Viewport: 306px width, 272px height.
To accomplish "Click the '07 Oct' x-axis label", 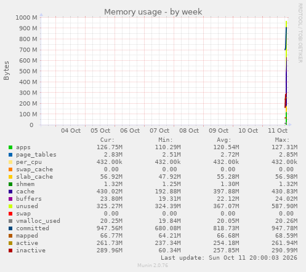I will click(x=159, y=131).
